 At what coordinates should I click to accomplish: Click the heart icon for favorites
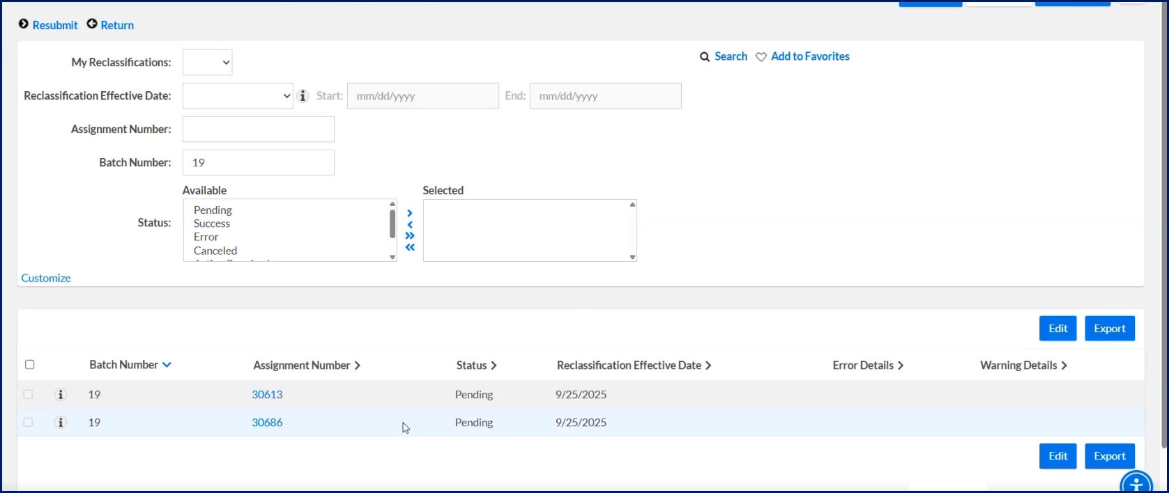pos(761,57)
